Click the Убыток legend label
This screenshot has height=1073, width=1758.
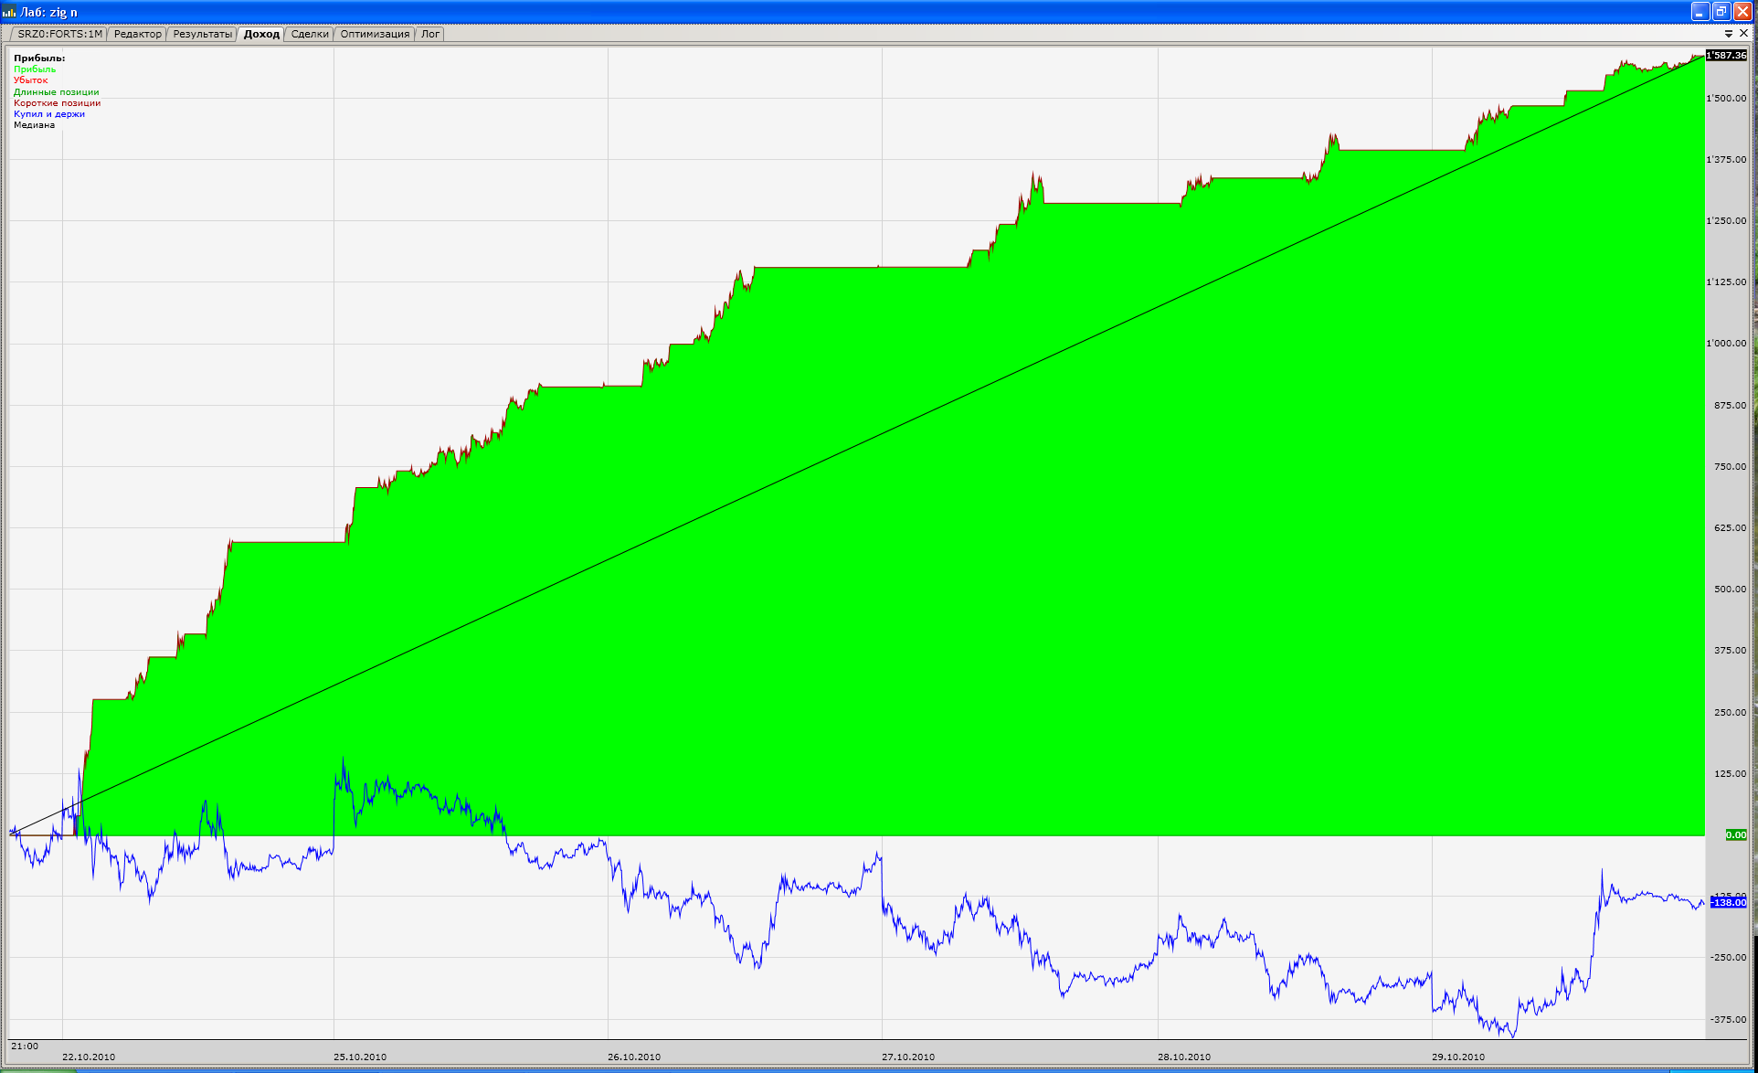(x=30, y=80)
